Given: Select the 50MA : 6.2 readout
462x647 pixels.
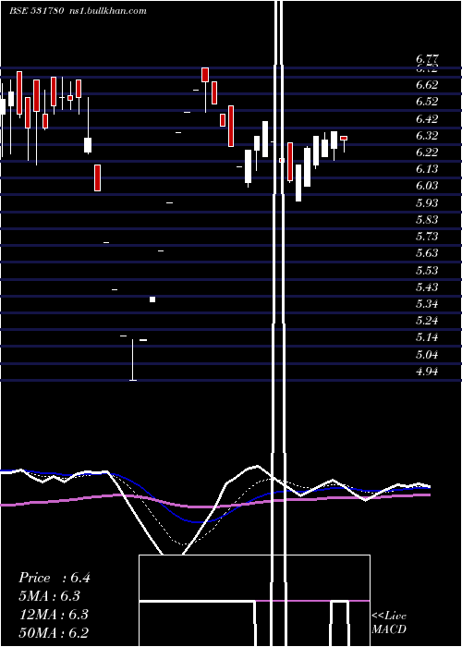Looking at the screenshot, I should tap(54, 632).
